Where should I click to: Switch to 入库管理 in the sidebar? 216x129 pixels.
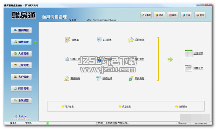(x=21, y=54)
